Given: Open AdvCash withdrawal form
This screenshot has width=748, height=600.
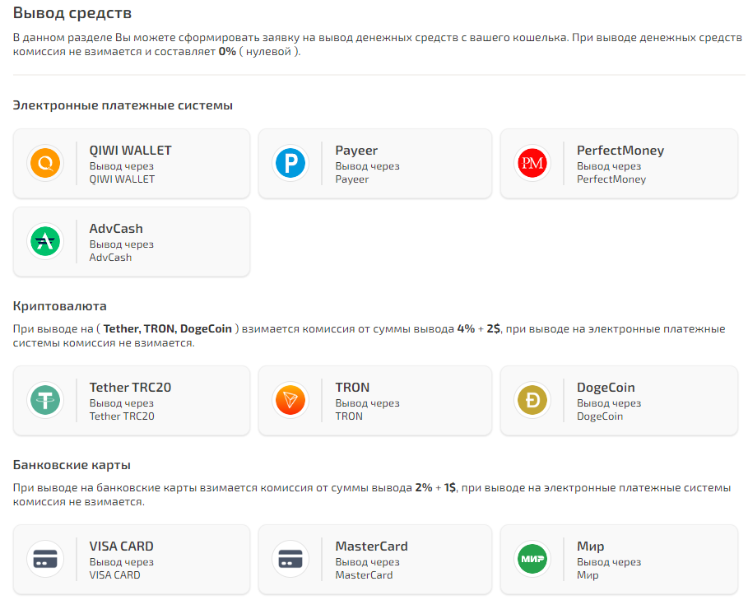Looking at the screenshot, I should pos(132,240).
